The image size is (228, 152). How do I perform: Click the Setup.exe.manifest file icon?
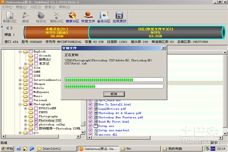click(x=96, y=130)
